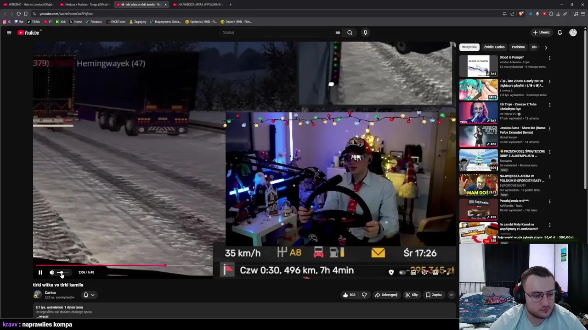Image resolution: width=588 pixels, height=330 pixels.
Task: Open options for Pocałuj mnie video
Action: click(549, 202)
